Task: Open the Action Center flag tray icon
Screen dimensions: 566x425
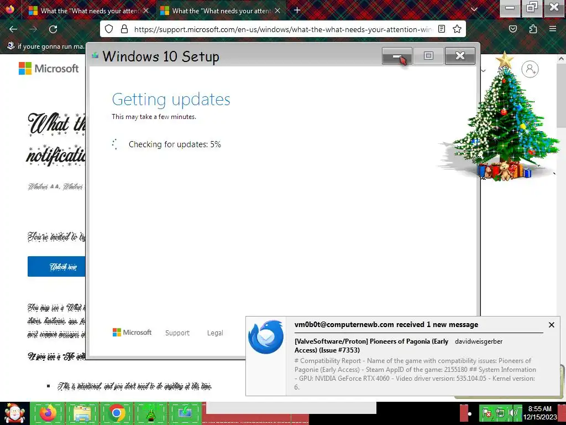Action: pos(486,412)
